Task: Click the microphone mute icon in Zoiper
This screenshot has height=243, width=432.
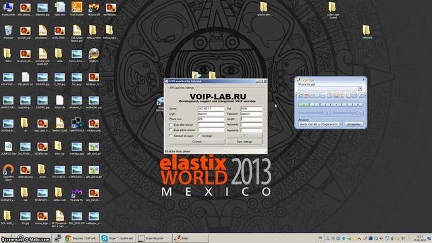Action: pyautogui.click(x=327, y=113)
